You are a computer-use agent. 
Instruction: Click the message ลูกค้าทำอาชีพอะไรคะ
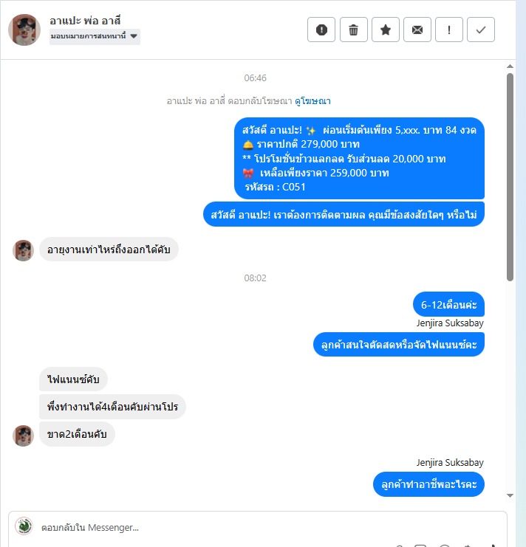428,484
